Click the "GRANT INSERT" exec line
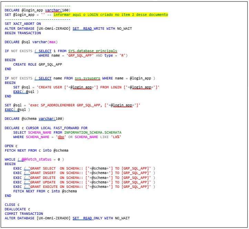The height and width of the screenshot is (229, 249). click(84, 173)
